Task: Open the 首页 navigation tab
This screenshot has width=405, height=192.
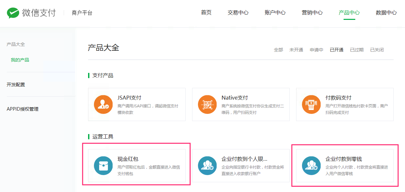Action: point(206,13)
